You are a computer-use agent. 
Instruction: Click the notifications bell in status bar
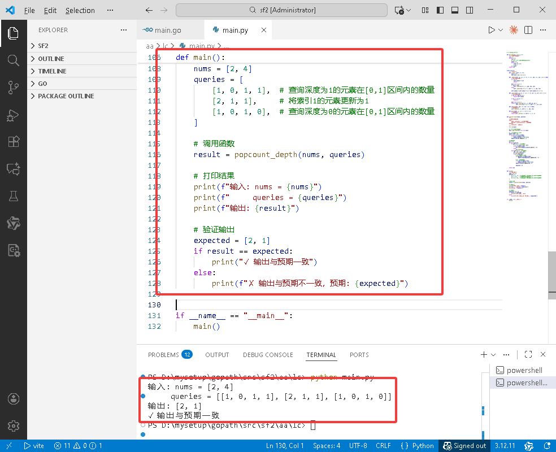point(547,446)
